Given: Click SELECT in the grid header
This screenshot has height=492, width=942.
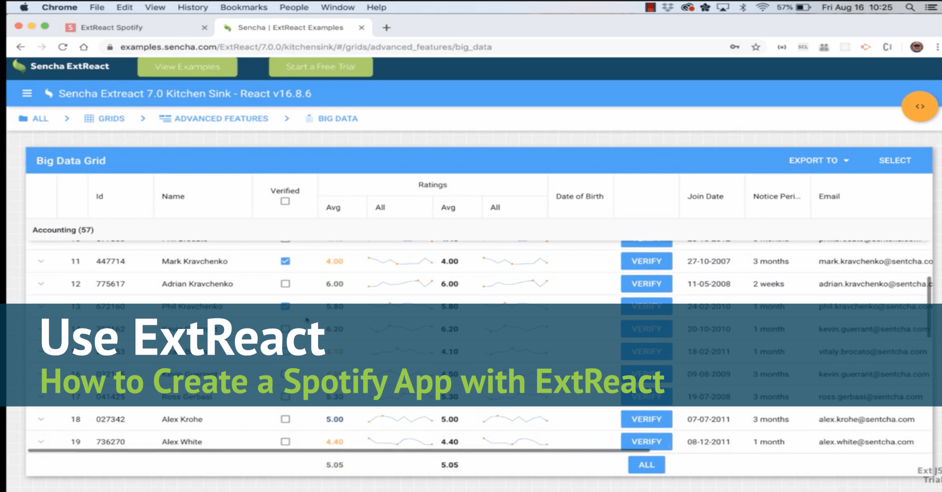Looking at the screenshot, I should (x=895, y=160).
